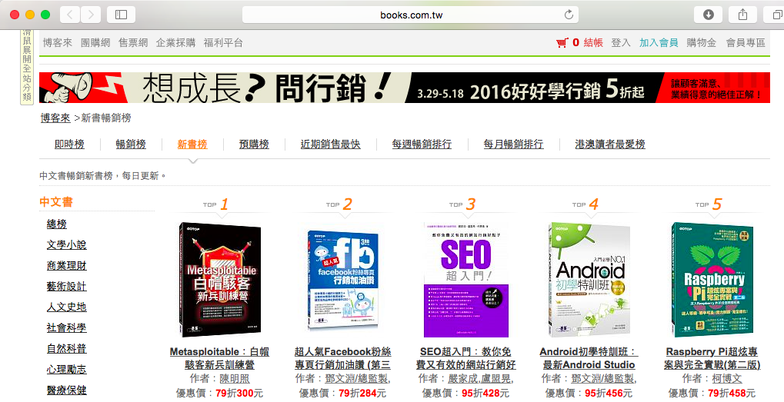Click the books.com.tw address bar

[411, 15]
